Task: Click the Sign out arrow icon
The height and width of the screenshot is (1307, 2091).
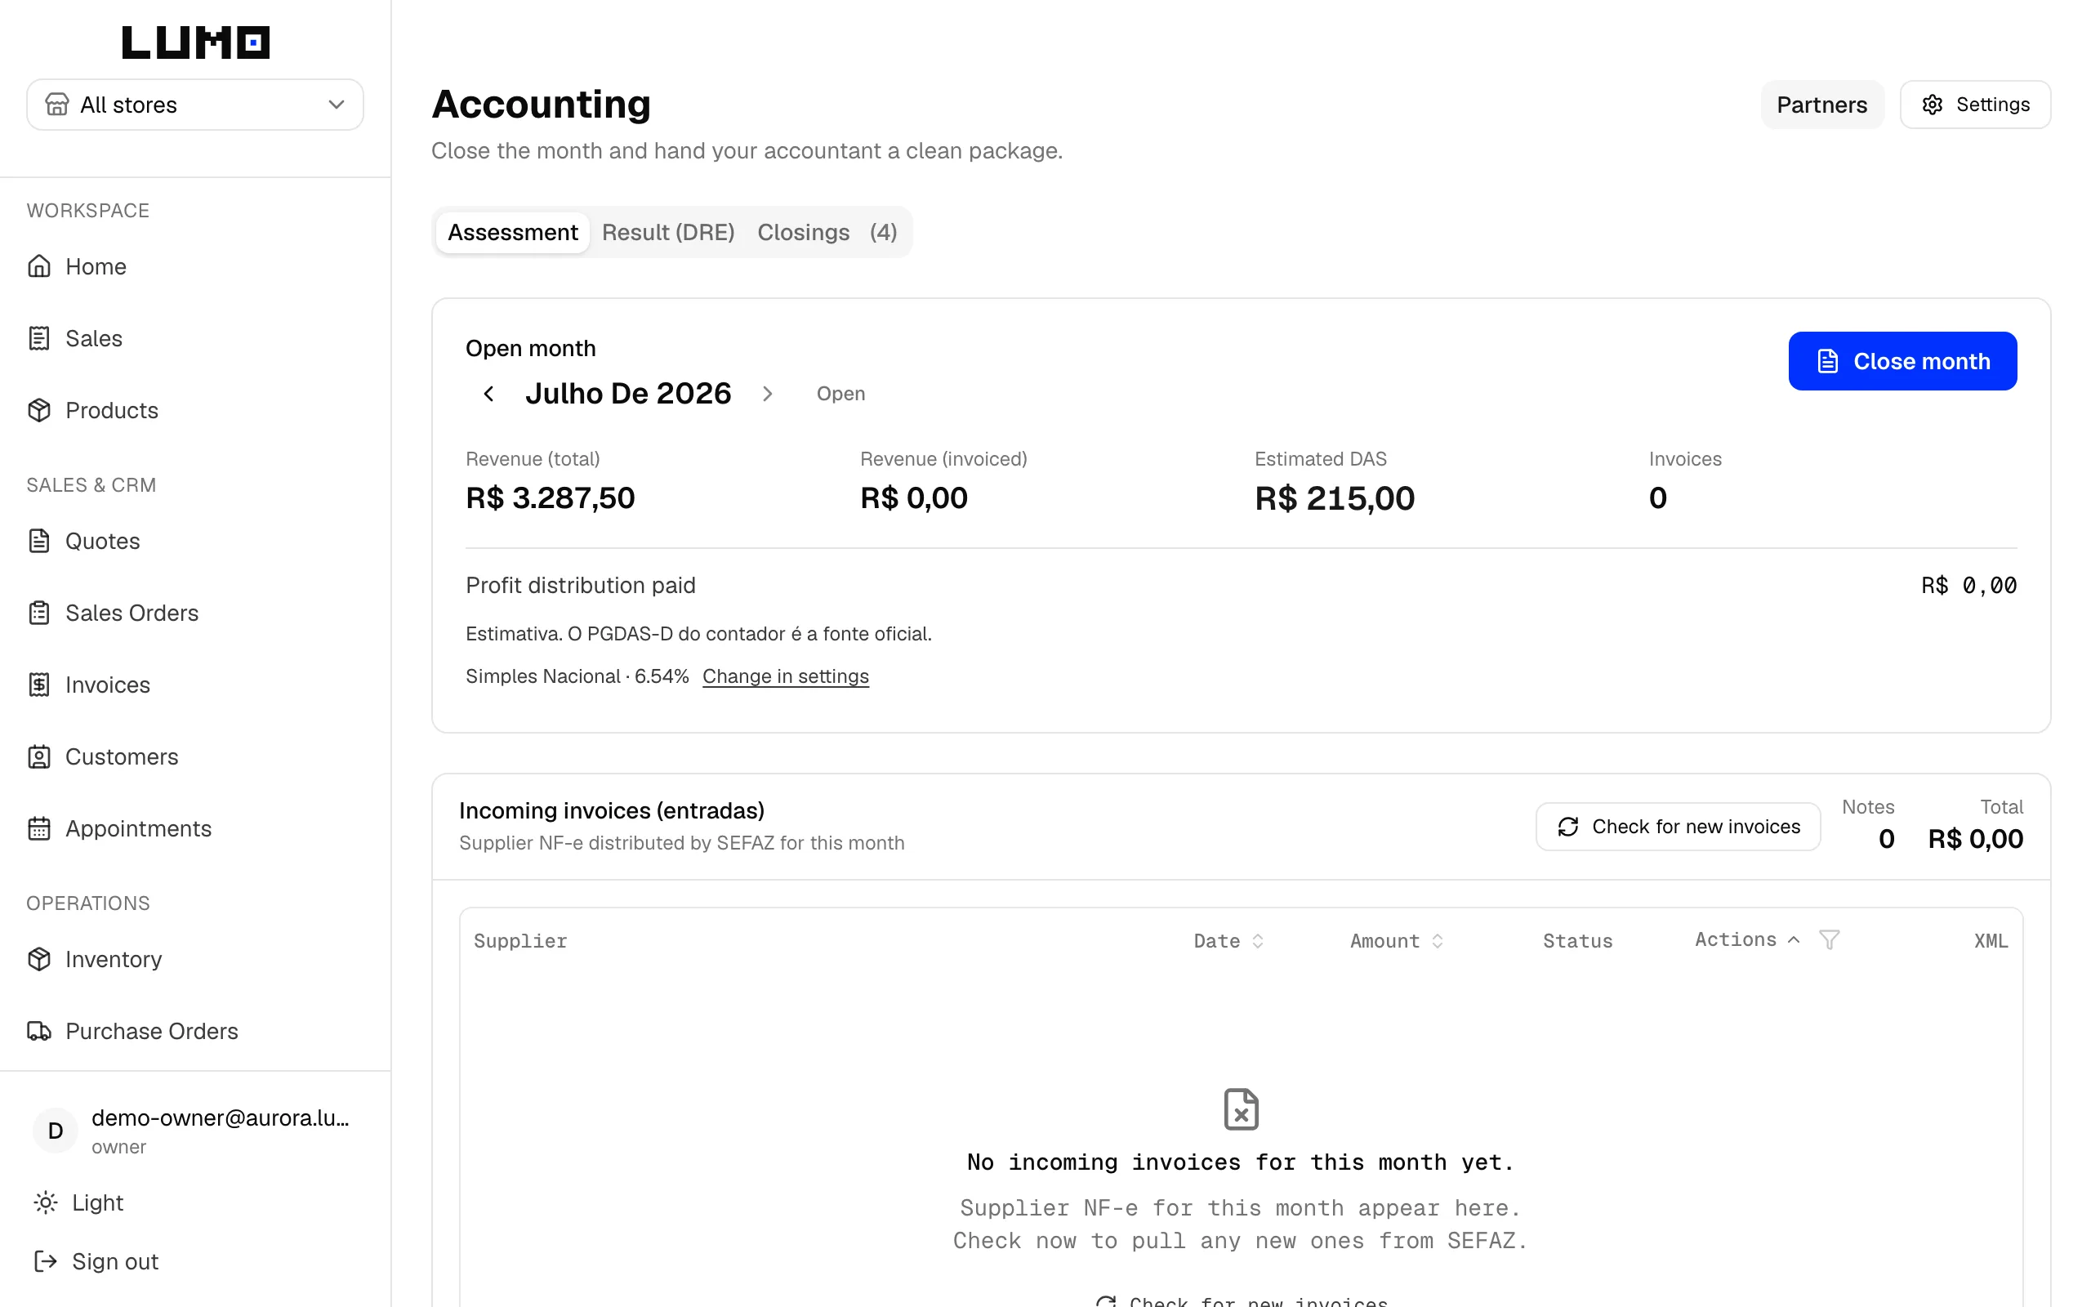Action: click(45, 1261)
